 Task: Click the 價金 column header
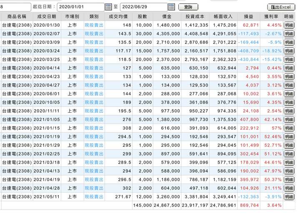tap(167, 17)
